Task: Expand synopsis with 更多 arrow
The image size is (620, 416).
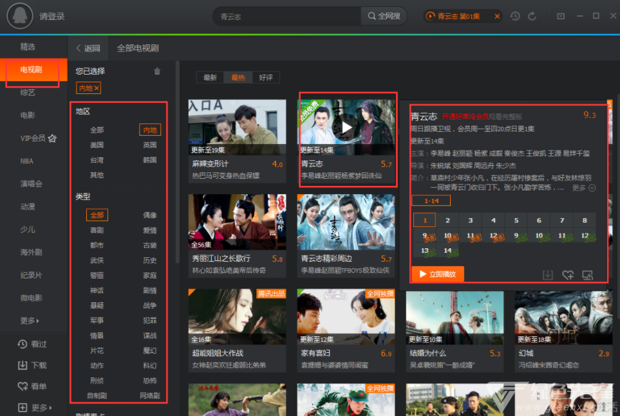Action: [x=583, y=188]
